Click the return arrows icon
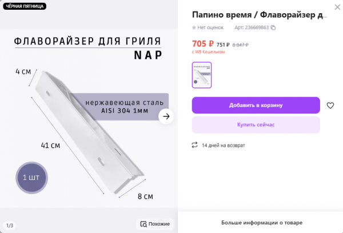Screen dimensions: 343x233 [195, 145]
